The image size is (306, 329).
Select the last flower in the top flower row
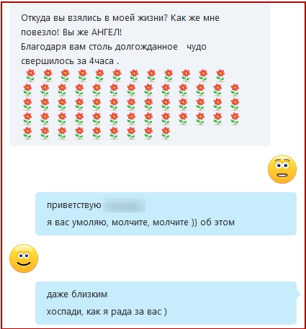220,76
